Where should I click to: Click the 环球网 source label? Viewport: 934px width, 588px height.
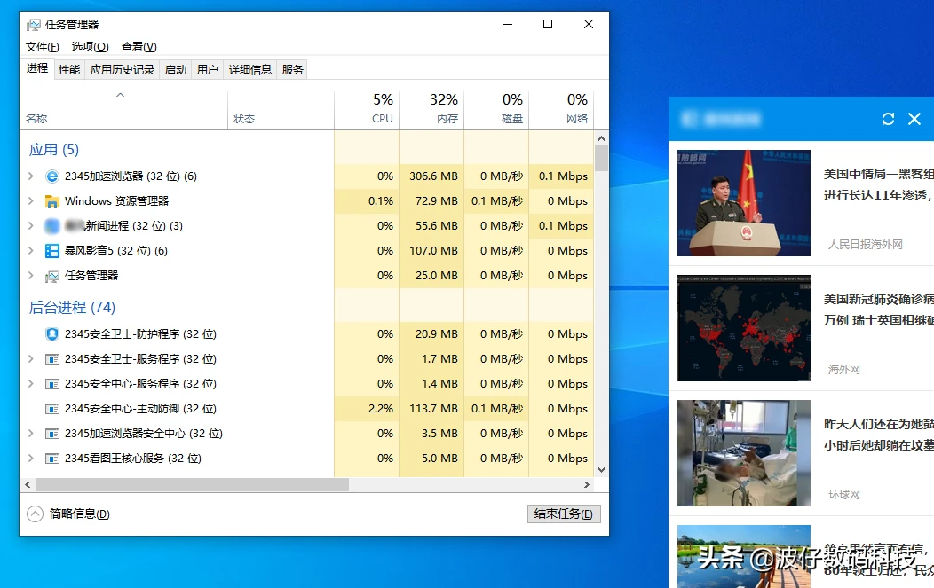point(844,495)
